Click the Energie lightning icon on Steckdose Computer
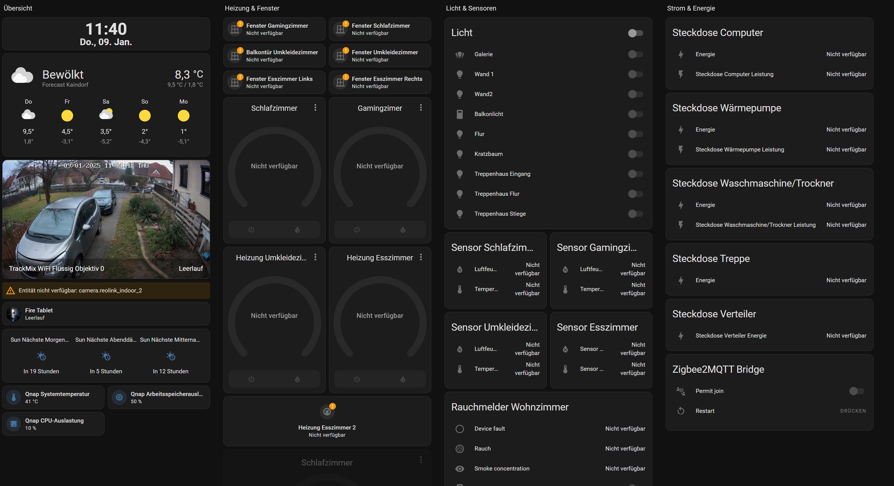This screenshot has width=894, height=486. (681, 55)
